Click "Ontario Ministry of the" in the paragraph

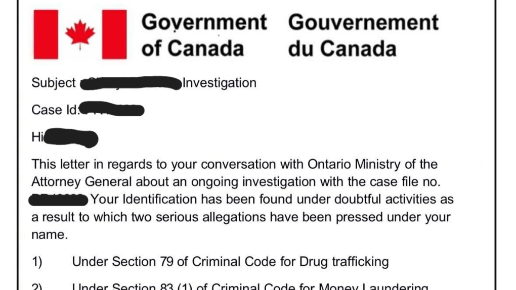tap(372, 164)
